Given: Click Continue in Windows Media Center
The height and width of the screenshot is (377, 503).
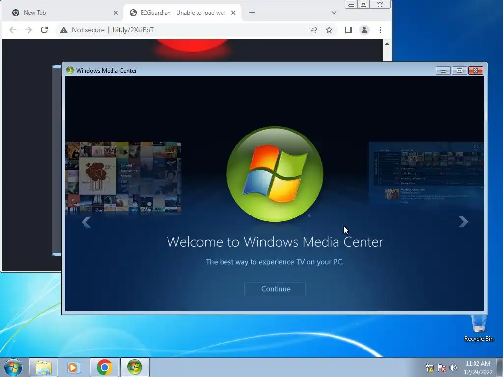Looking at the screenshot, I should point(275,289).
